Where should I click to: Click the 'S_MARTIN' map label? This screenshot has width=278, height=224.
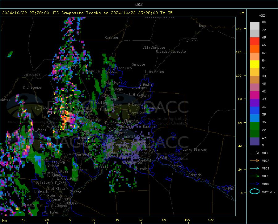128,137
